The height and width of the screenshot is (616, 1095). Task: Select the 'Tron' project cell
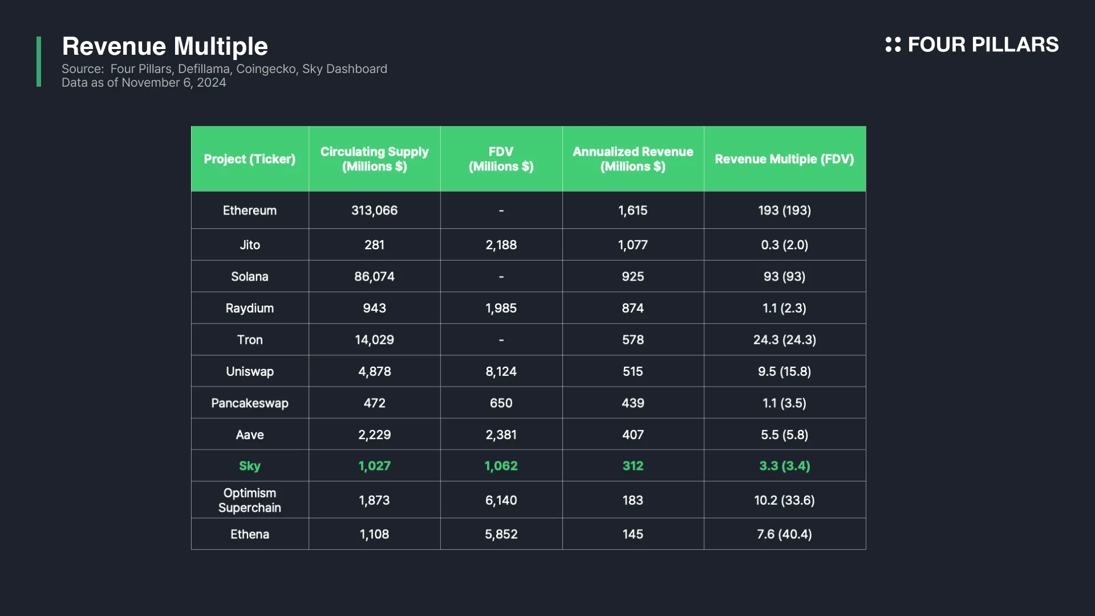click(x=250, y=340)
